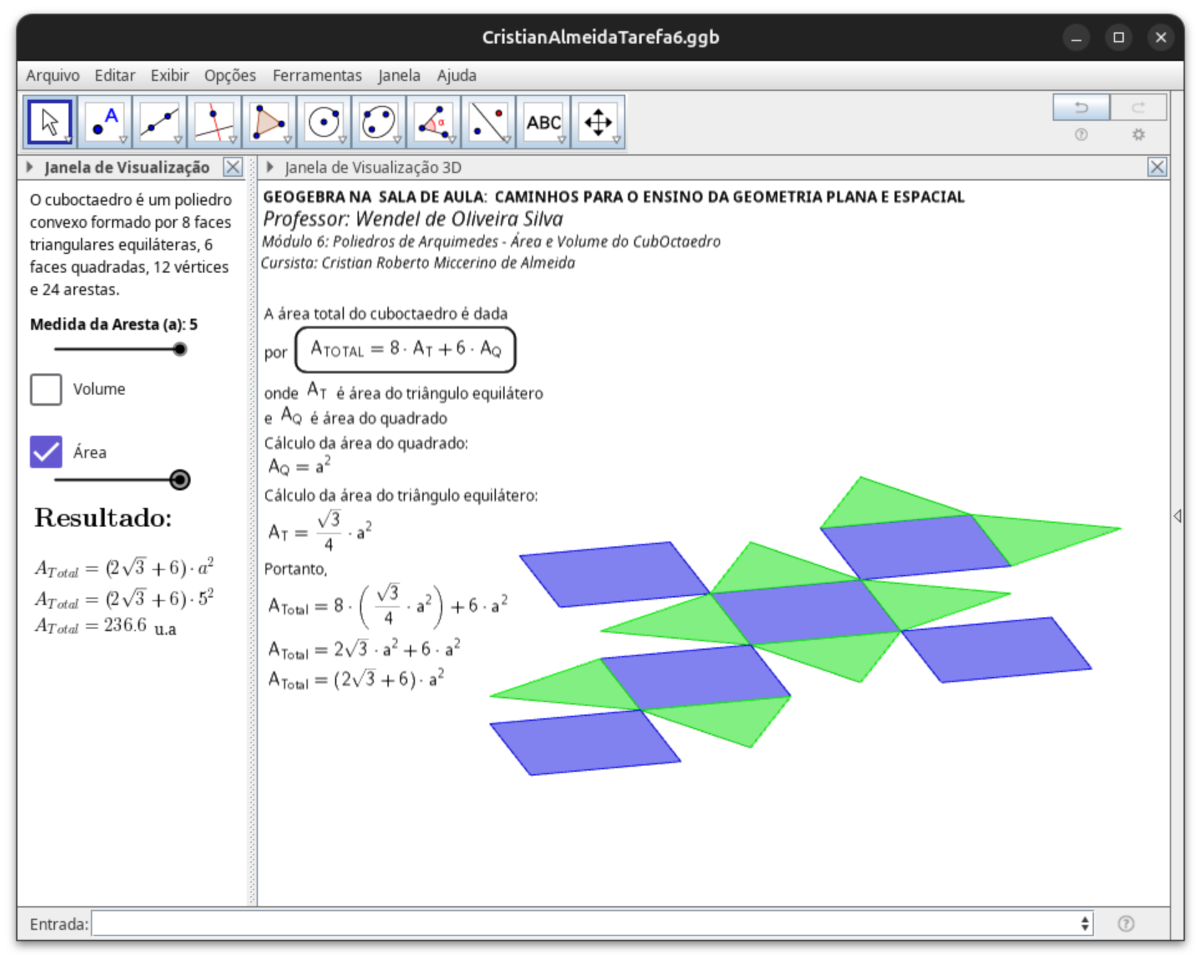Select the ABC Text tool
Viewport: 1201px width, 961px height.
[543, 122]
